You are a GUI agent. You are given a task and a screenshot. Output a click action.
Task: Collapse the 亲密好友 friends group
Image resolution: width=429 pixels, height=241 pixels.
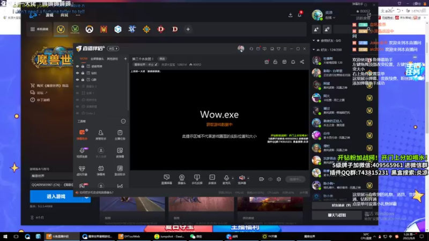point(314,41)
